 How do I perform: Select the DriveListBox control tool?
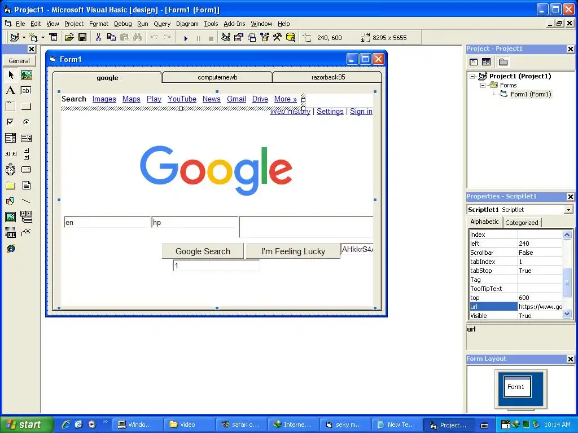[x=26, y=169]
